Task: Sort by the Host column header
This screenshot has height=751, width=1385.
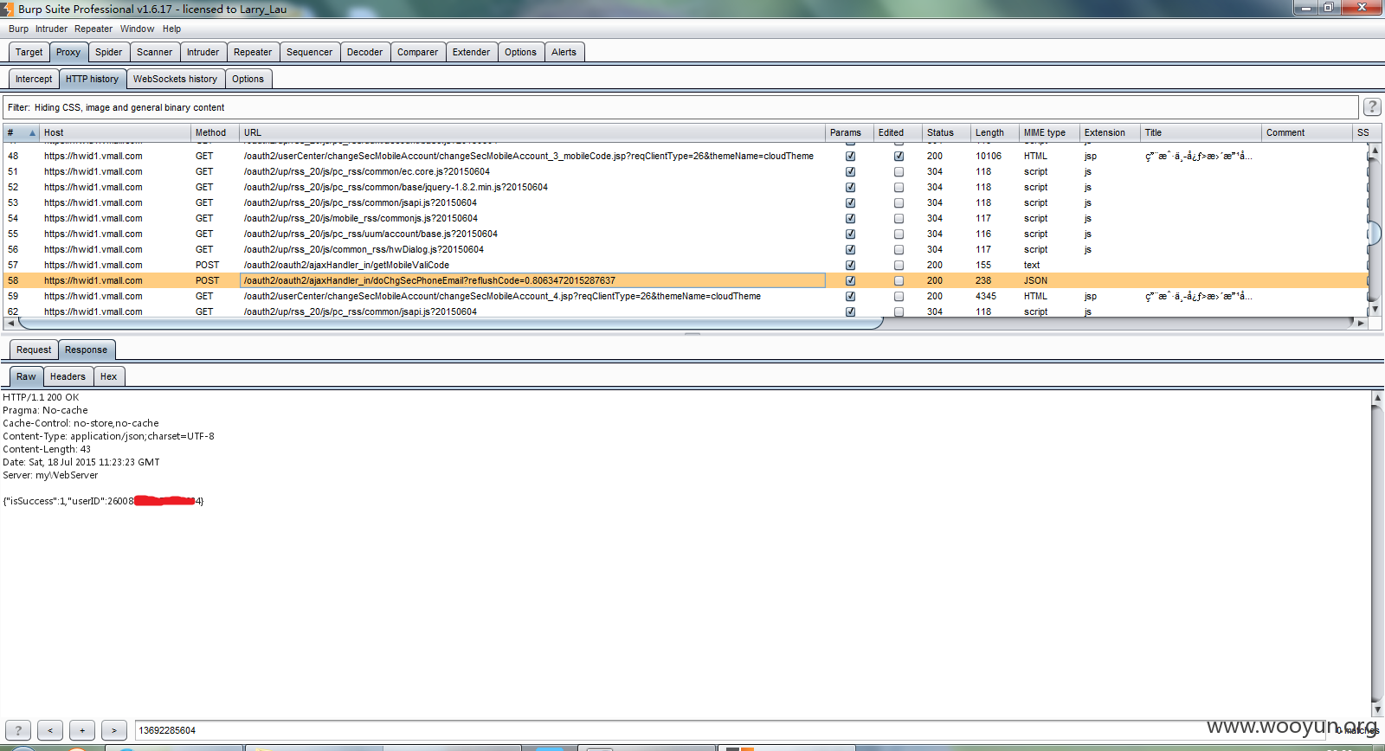Action: coord(115,132)
